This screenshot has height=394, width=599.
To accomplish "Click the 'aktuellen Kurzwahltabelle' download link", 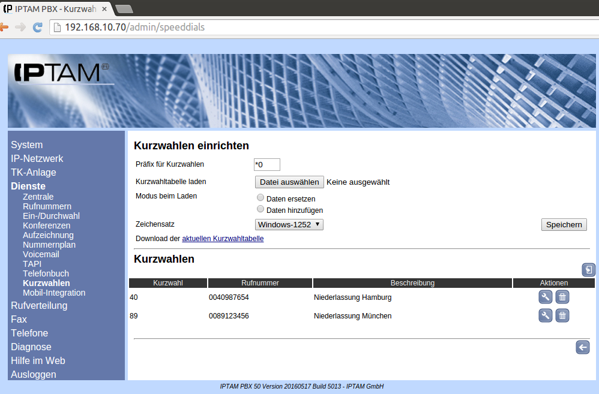I will [x=223, y=238].
